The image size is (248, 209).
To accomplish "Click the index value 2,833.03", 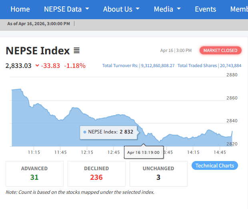I will 18,66.
